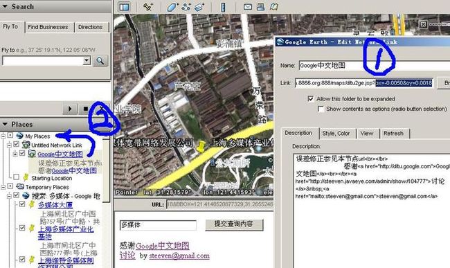Select the Add Path tool
The height and width of the screenshot is (268, 450).
coord(186,7)
